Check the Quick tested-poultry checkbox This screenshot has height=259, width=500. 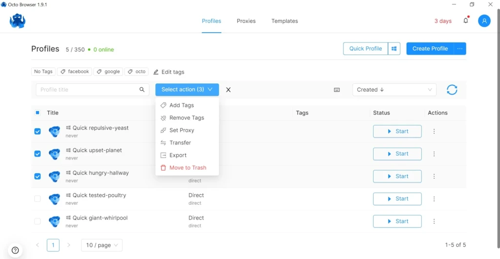point(37,199)
